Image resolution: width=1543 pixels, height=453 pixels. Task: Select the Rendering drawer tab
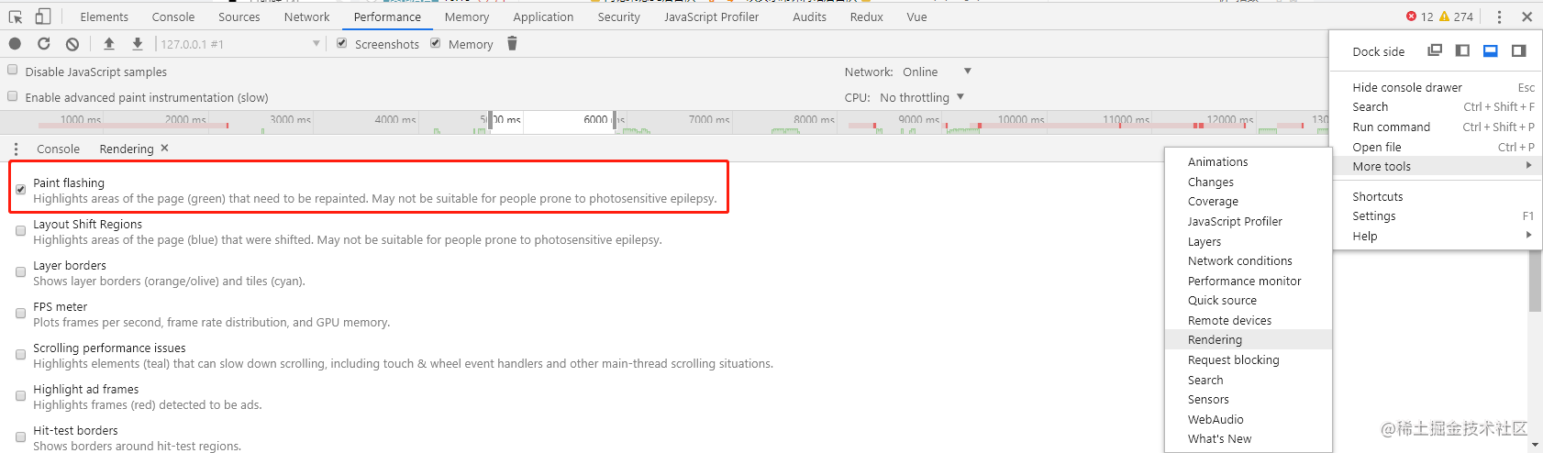click(127, 149)
